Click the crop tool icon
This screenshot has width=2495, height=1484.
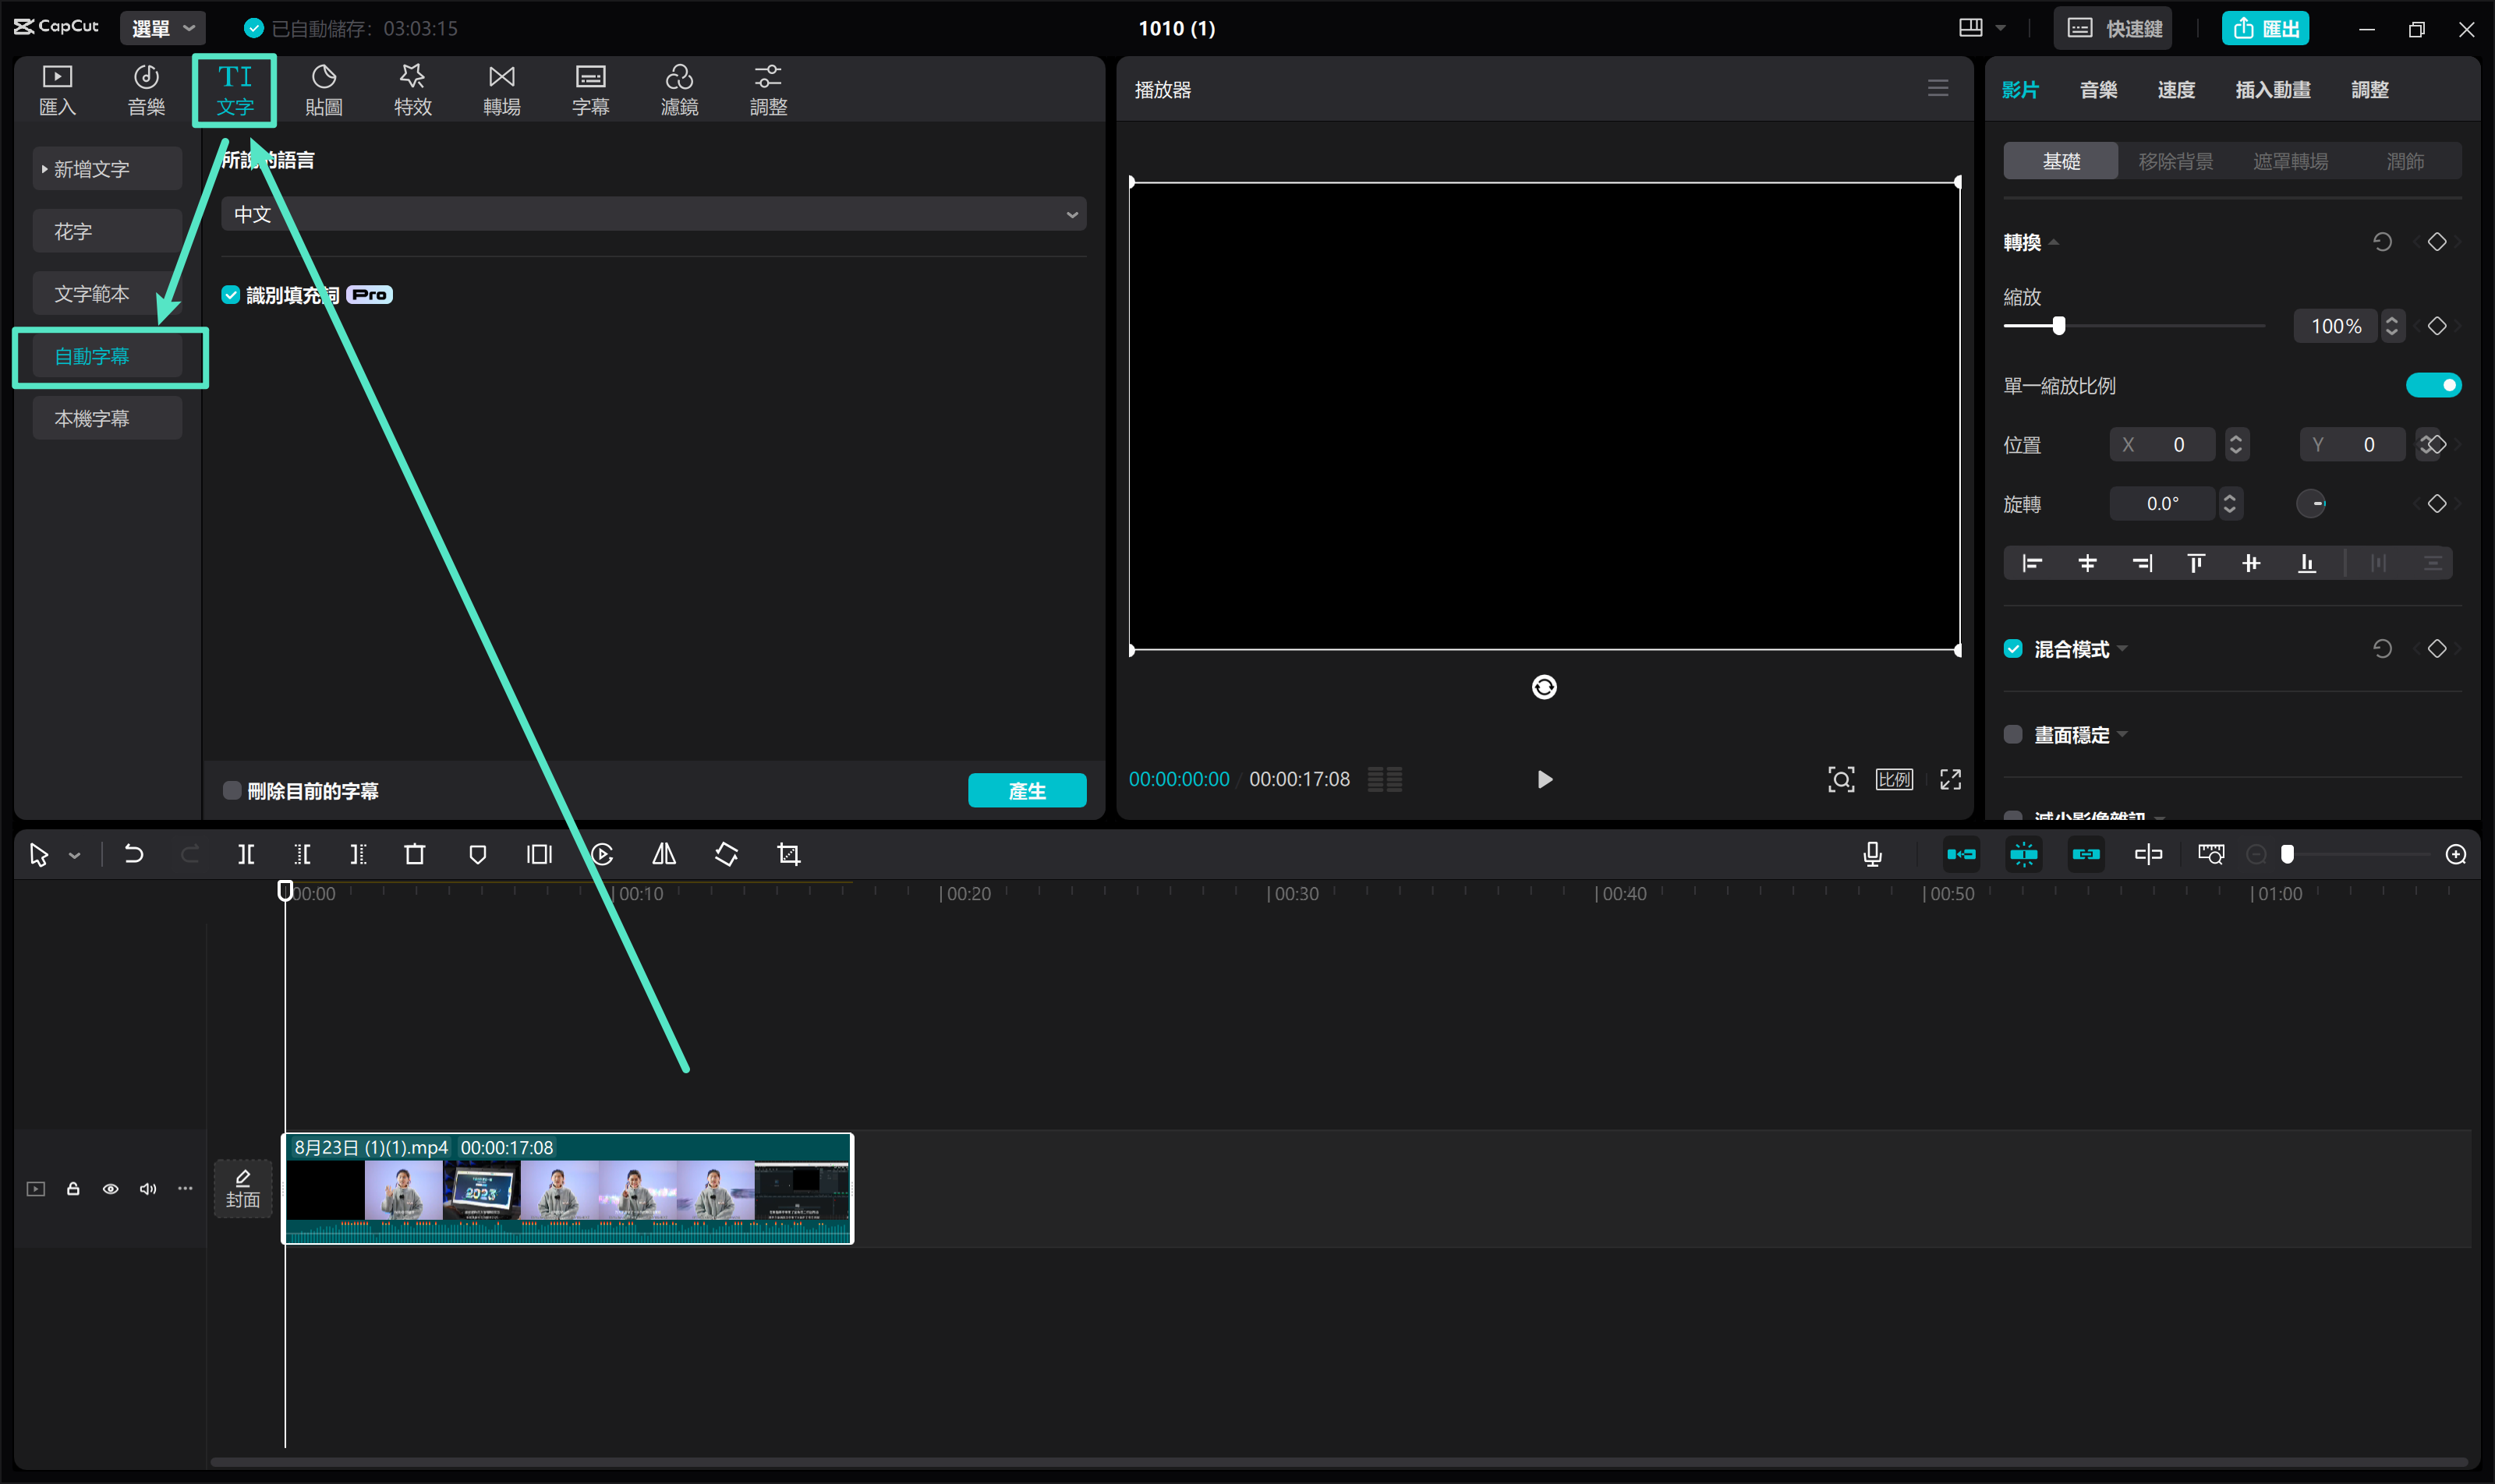click(789, 854)
